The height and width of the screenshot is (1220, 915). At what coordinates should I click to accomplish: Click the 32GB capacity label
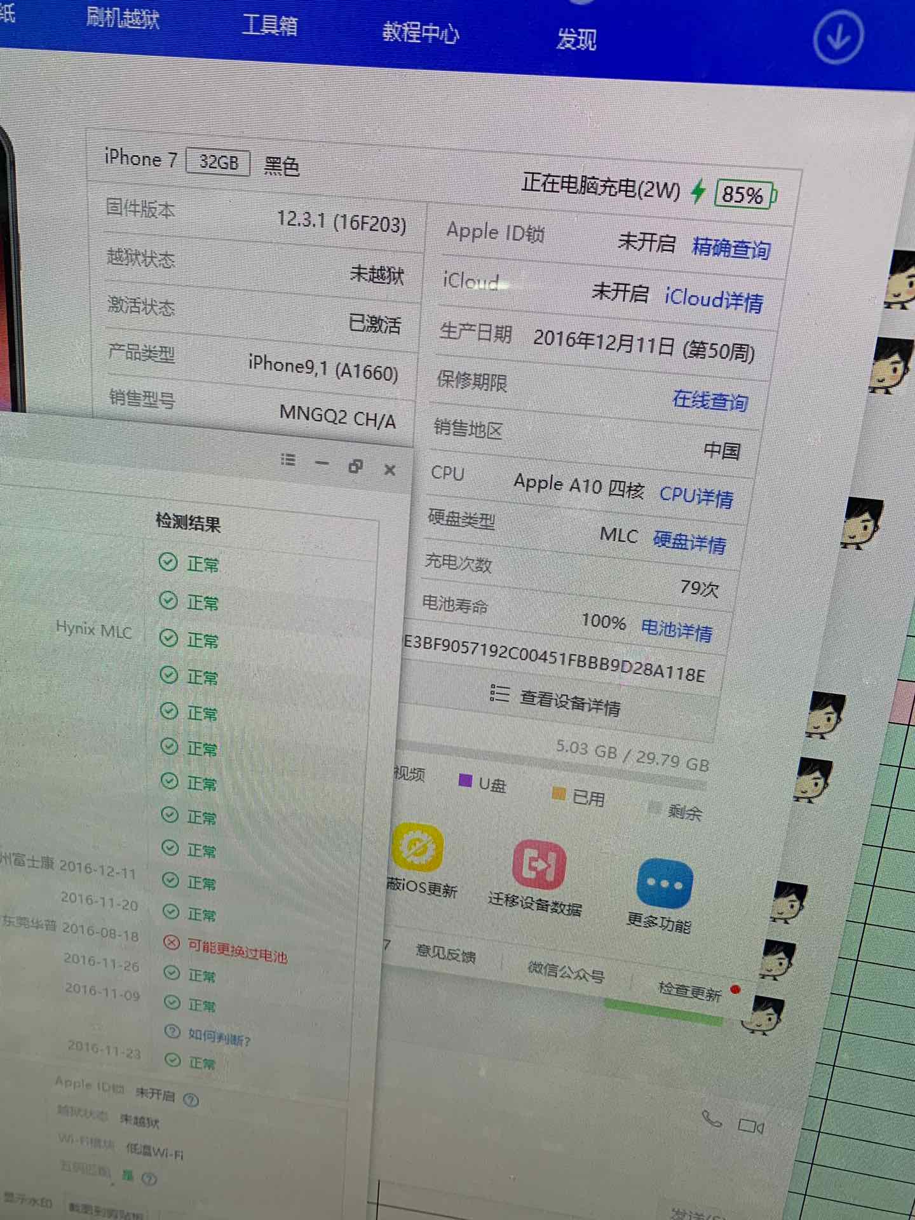tap(218, 162)
